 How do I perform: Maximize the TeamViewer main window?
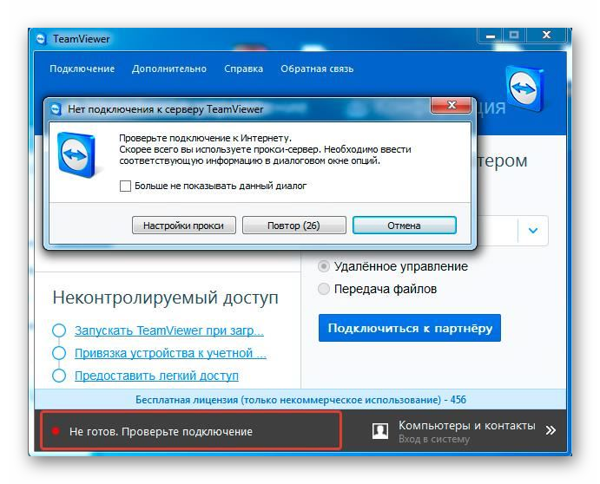click(514, 36)
